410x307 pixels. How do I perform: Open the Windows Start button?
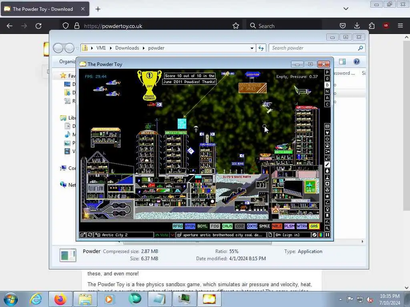pyautogui.click(x=11, y=299)
